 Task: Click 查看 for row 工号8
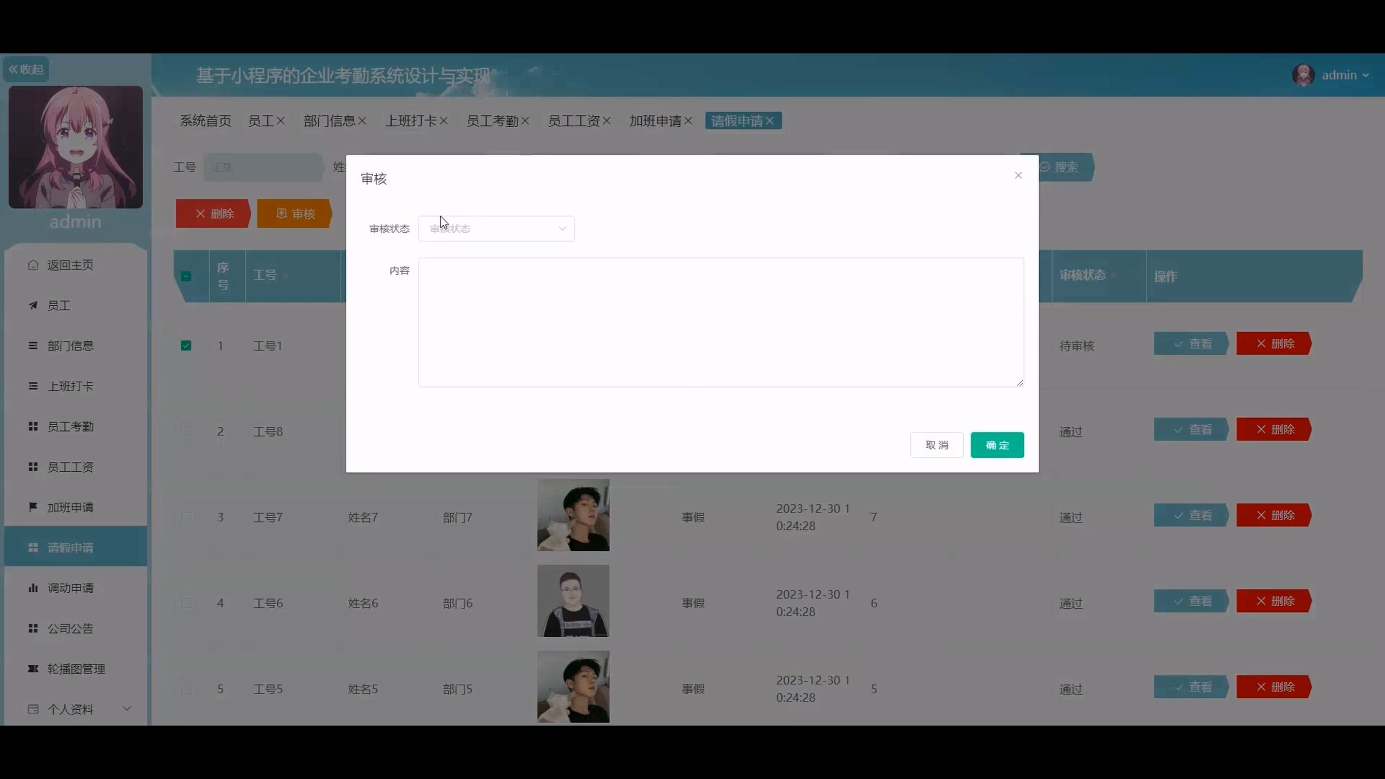tap(1191, 430)
